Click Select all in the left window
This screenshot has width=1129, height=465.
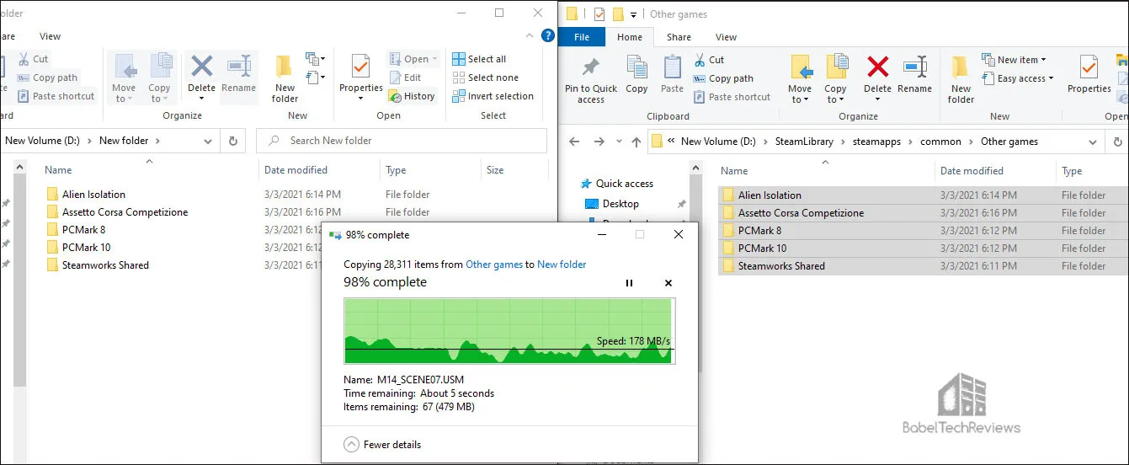click(479, 59)
